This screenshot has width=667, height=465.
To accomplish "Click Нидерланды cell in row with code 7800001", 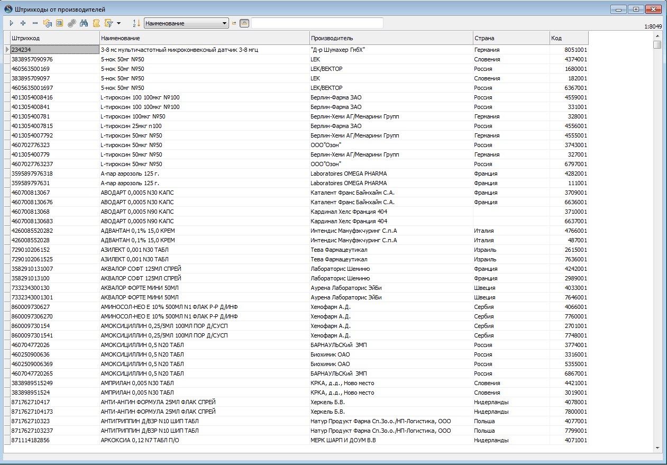I will click(511, 412).
